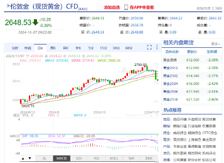Click 添加自选 to add to watchlist
Viewport: 224px width, 163px height.
coord(112,7)
